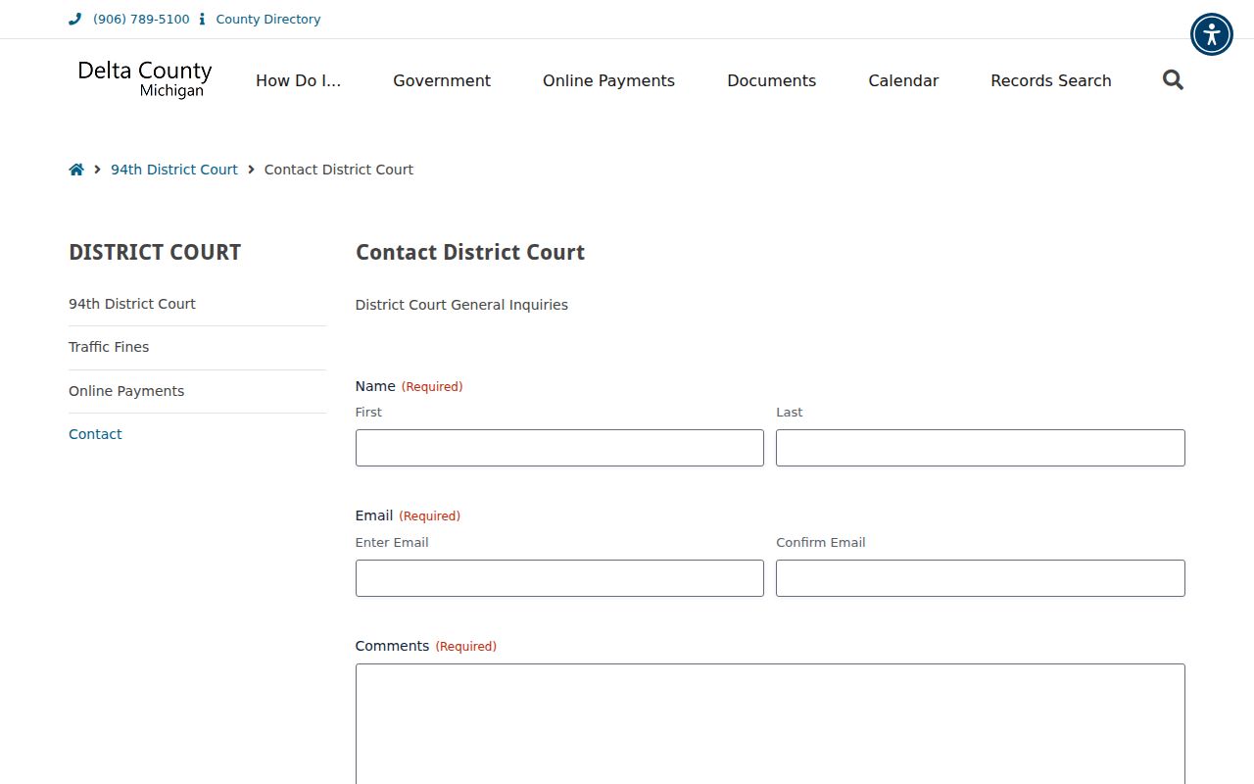Open the How Do I... menu
The height and width of the screenshot is (784, 1254).
pos(299,80)
